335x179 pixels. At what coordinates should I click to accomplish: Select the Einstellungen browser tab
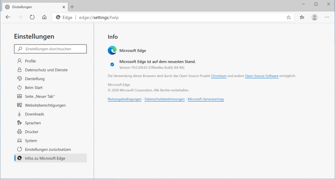35,7
